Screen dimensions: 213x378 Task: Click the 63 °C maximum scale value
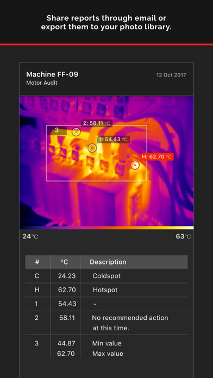point(183,237)
